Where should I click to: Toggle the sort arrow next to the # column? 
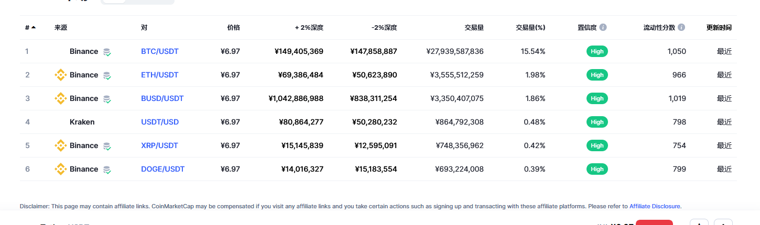pos(34,27)
